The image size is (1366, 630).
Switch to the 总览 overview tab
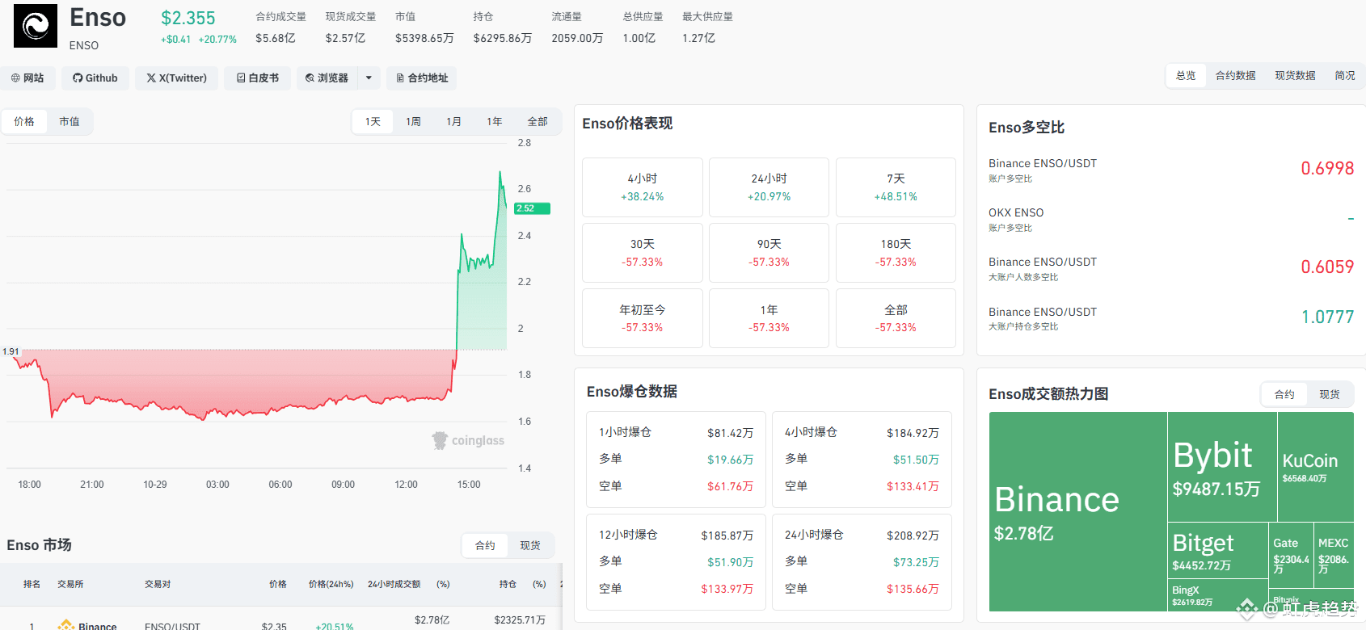pyautogui.click(x=1186, y=75)
